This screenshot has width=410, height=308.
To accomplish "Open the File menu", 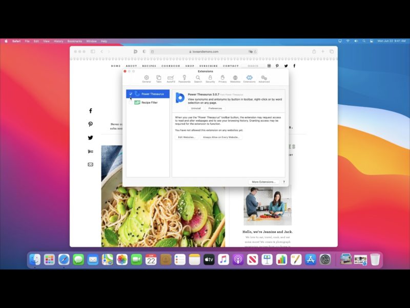I will [x=27, y=41].
